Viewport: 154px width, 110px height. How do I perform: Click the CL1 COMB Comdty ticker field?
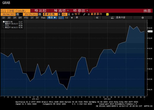(x=15, y=11)
